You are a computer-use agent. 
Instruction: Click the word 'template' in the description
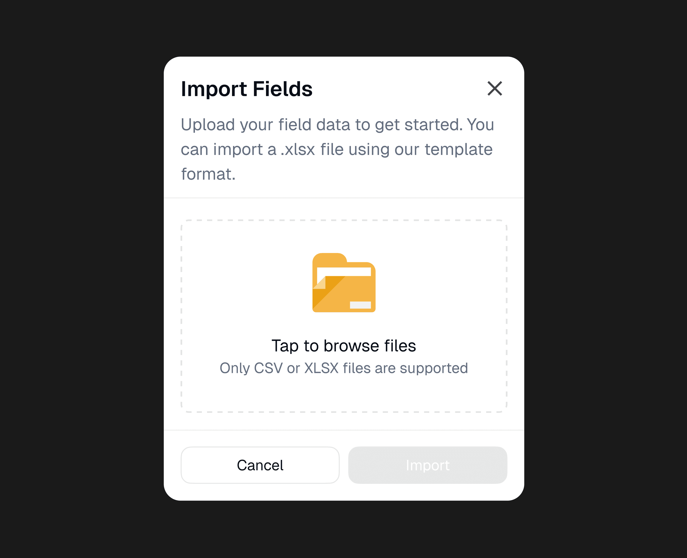tap(459, 149)
